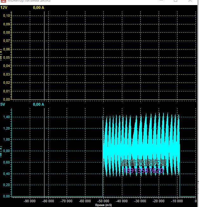Click the 1,40 tick on 5V axis
The height and width of the screenshot is (207, 199).
point(7,117)
